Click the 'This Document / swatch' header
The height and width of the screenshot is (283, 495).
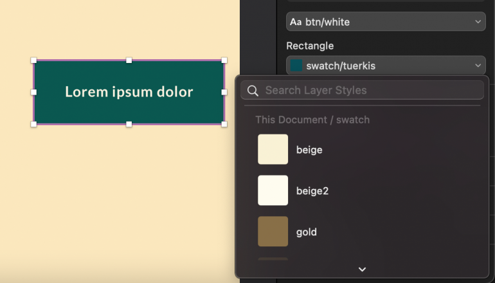312,120
